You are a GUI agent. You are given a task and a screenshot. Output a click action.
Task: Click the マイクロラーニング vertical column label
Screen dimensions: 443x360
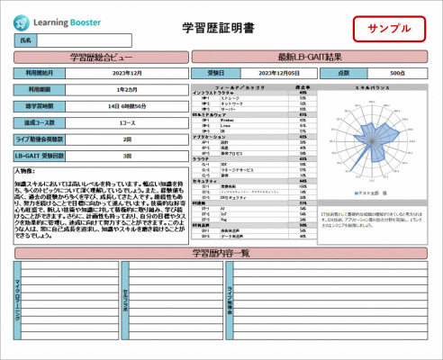[x=17, y=301]
